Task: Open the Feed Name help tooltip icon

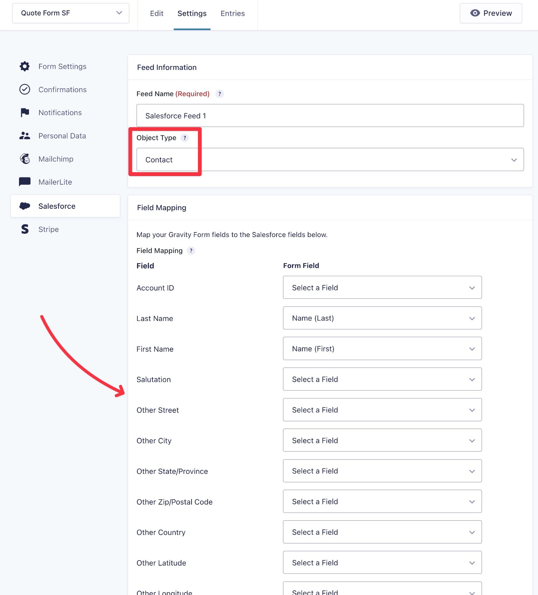Action: point(220,94)
